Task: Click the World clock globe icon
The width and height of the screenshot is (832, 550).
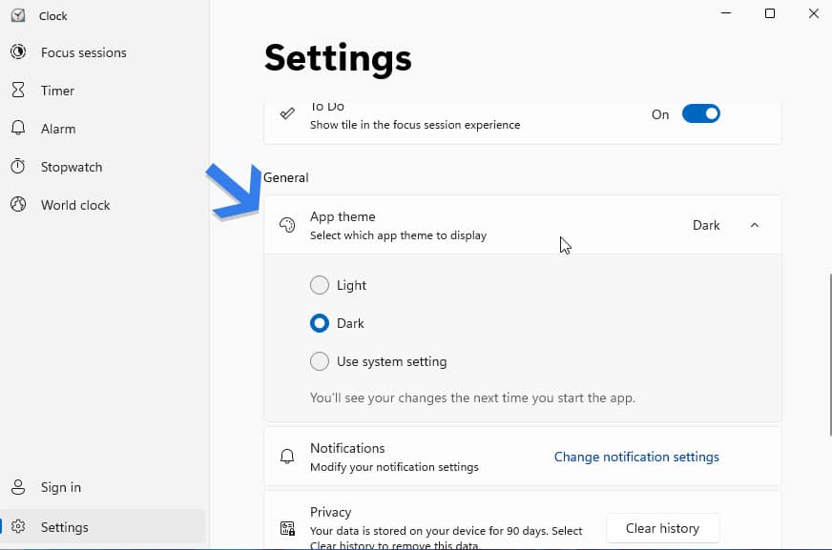Action: pos(18,205)
